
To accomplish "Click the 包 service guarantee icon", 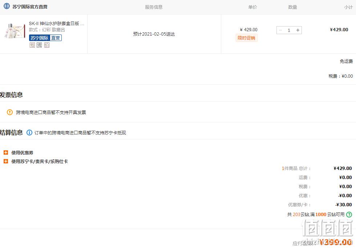I will 32,45.
